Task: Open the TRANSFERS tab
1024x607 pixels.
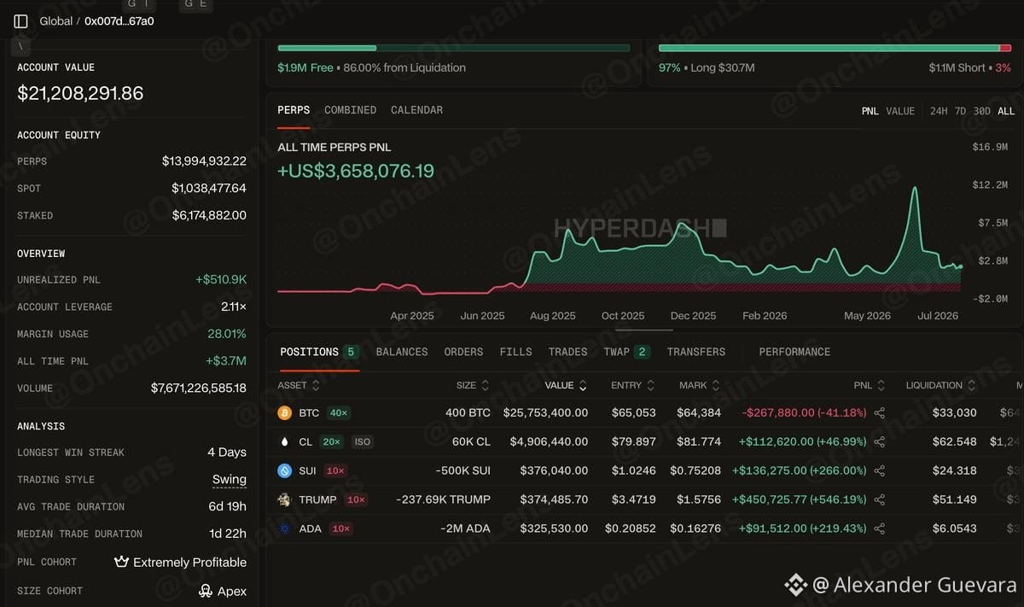Action: (696, 352)
